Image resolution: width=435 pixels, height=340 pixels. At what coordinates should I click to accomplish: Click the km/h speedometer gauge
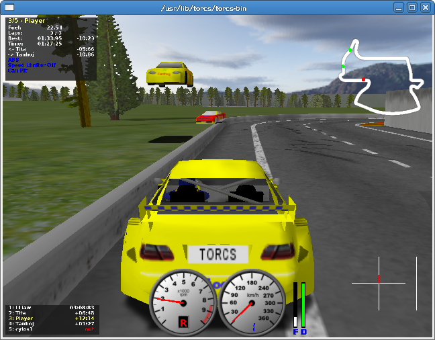[252, 302]
